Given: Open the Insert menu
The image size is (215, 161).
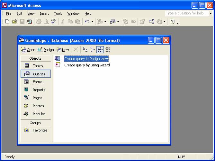Looking at the screenshot, I should [x=44, y=13].
